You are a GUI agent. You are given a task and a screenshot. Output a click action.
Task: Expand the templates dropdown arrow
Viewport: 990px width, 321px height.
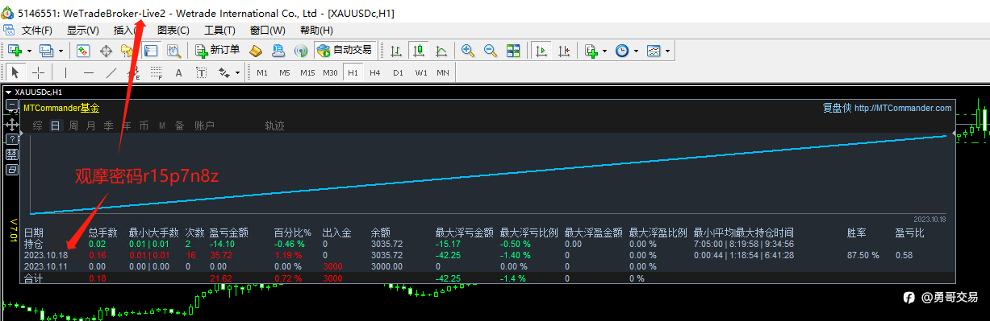pos(667,51)
